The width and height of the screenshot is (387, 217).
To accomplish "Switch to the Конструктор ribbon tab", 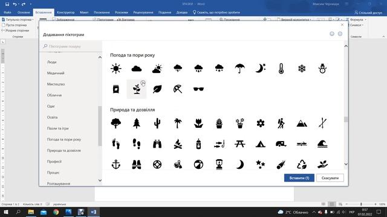I will click(66, 12).
